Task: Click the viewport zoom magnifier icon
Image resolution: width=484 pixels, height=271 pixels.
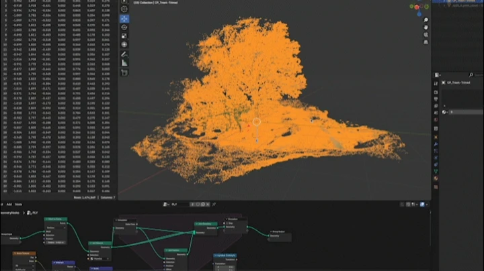Action: point(426,20)
